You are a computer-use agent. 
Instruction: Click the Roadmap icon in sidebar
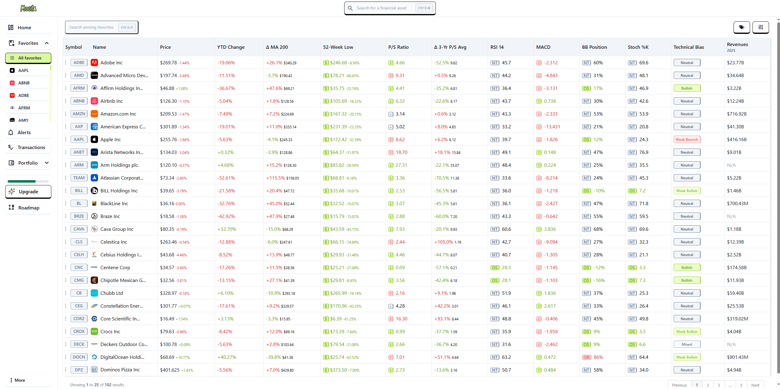tap(11, 208)
